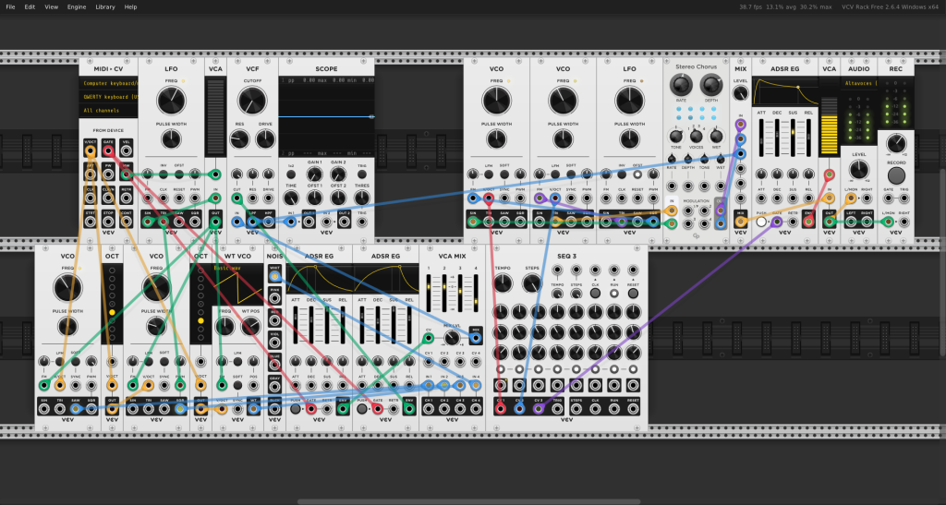The image size is (946, 505).
Task: Click the GRAY output jack on NOIS
Action: [x=274, y=386]
